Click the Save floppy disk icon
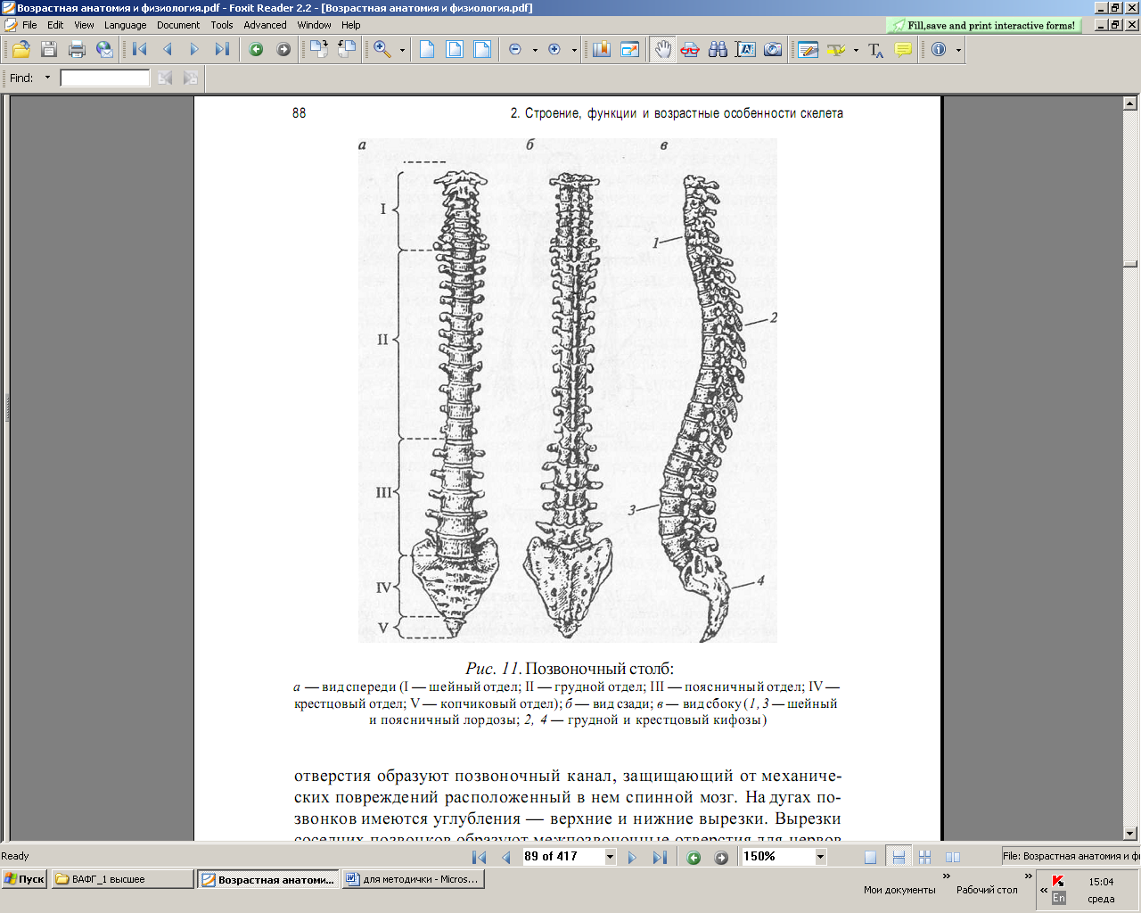This screenshot has width=1141, height=913. coord(49,50)
